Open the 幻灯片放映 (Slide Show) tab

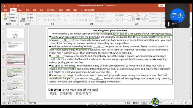point(51,10)
